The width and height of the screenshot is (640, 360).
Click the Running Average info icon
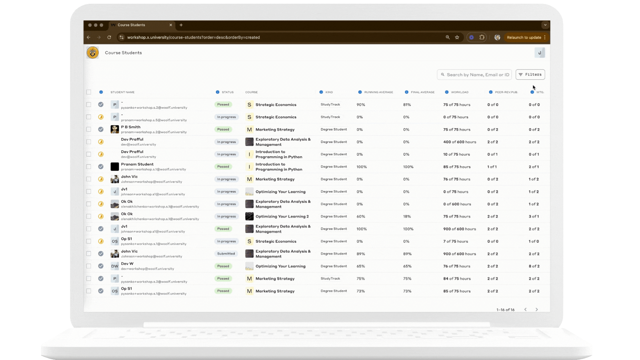[x=360, y=92]
